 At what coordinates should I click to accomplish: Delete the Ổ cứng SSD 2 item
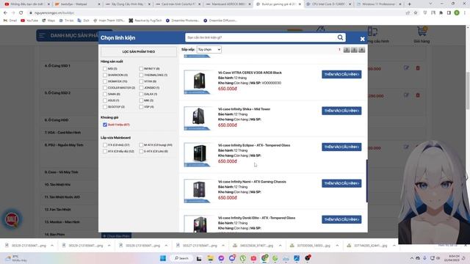tap(418, 95)
